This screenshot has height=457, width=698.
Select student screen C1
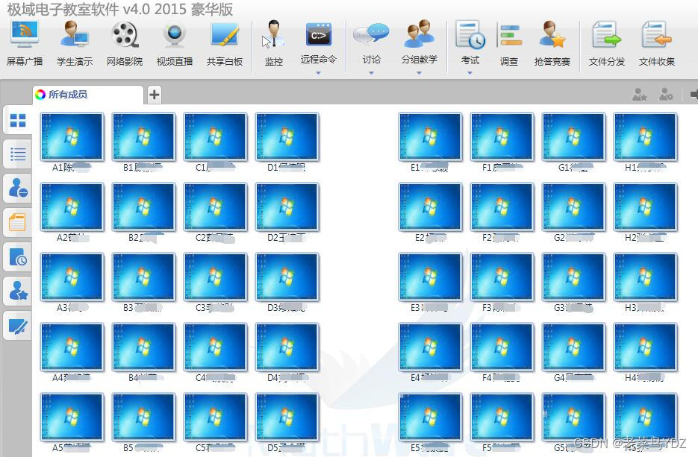[x=215, y=137]
